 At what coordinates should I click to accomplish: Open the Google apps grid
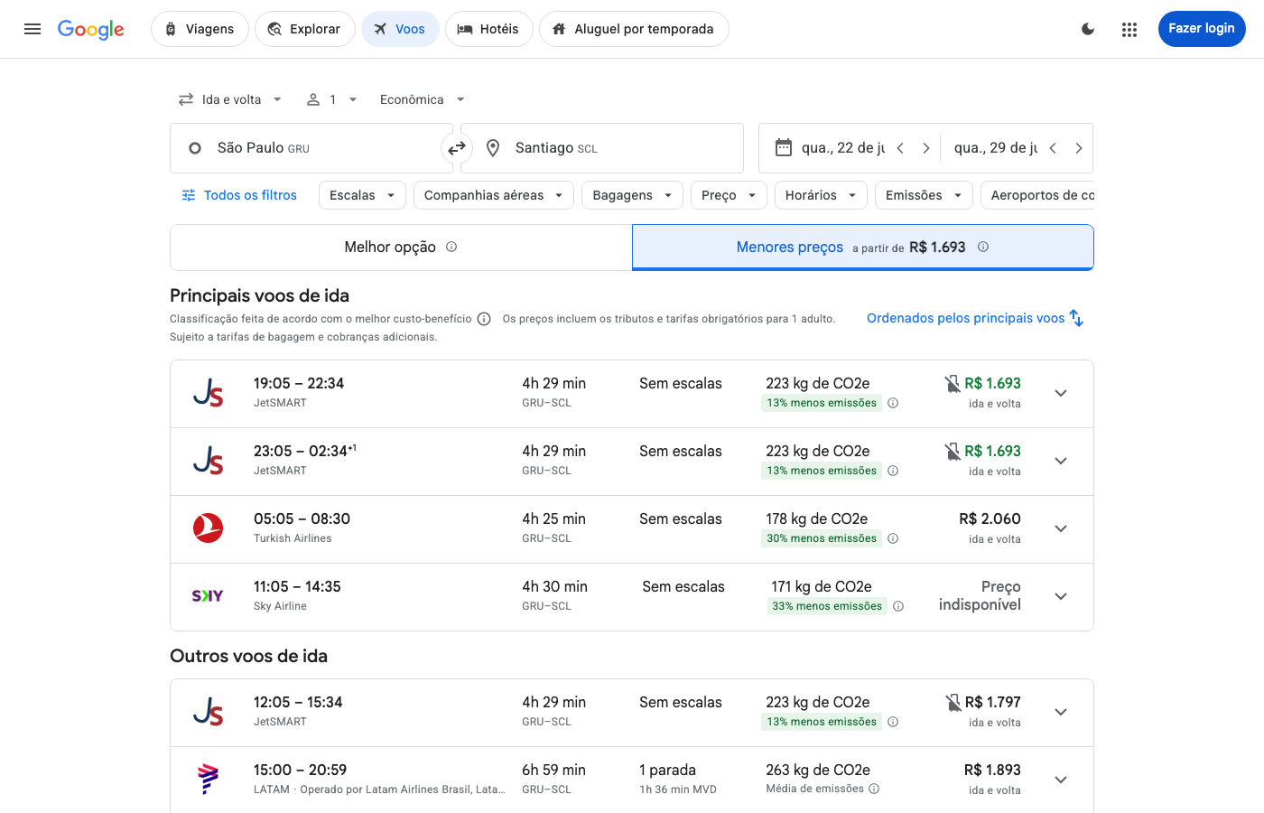click(1129, 29)
